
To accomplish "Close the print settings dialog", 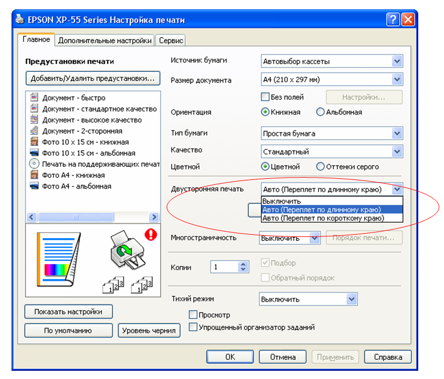I will pos(408,20).
